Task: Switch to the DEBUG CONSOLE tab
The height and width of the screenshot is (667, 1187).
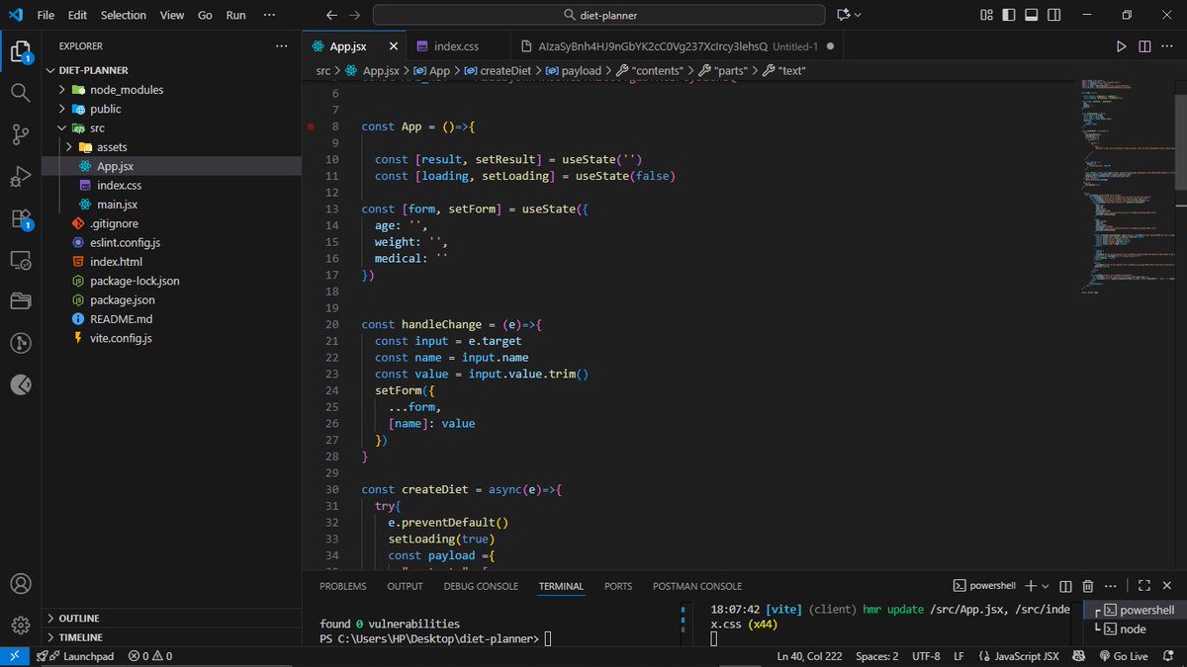Action: point(481,586)
